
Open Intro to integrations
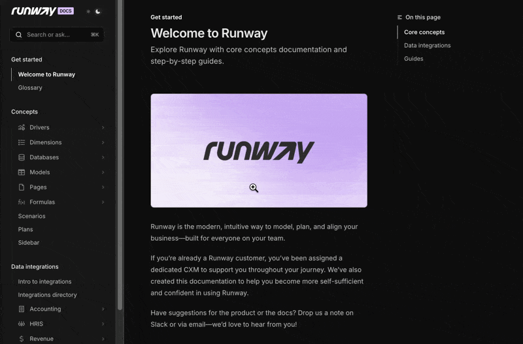(x=44, y=282)
